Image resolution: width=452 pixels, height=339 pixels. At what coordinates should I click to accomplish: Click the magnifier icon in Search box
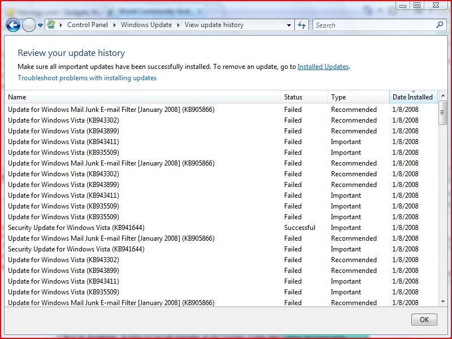coord(440,25)
